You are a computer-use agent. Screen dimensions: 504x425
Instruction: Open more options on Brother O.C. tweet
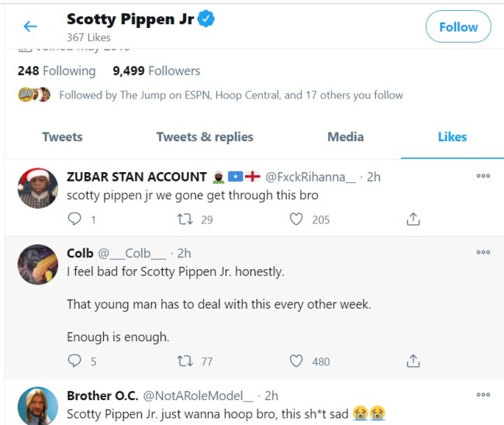pyautogui.click(x=483, y=395)
